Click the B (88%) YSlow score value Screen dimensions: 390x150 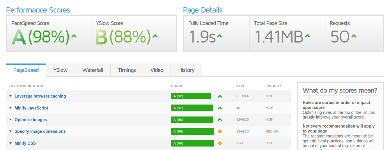coord(123,37)
